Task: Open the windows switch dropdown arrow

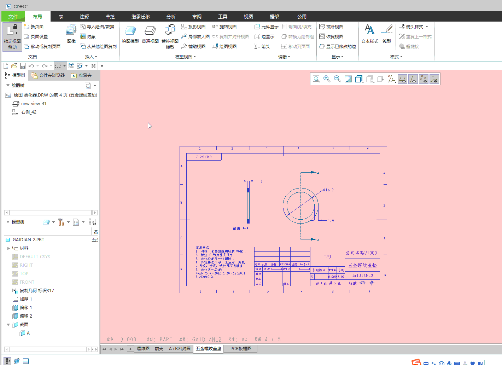Action: (86, 66)
